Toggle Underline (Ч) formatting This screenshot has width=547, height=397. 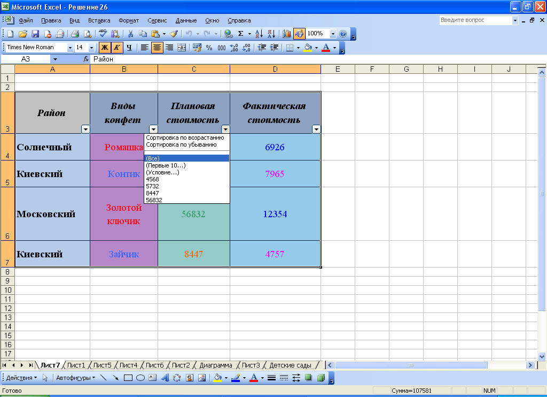coord(129,48)
